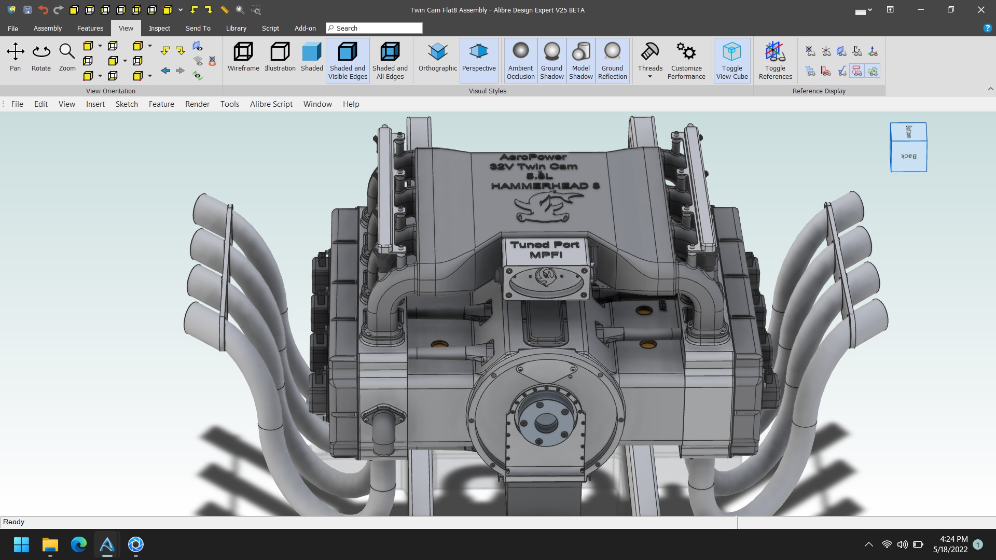Click blue left arrow previous view
Viewport: 996px width, 560px height.
tap(165, 71)
